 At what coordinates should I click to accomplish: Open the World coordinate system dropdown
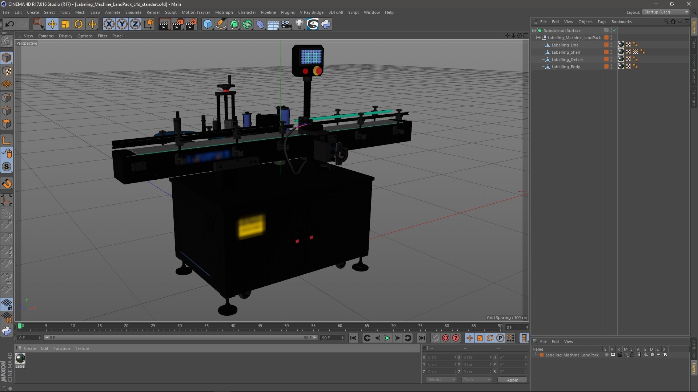[x=441, y=380]
